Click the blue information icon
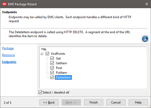 pyautogui.click(x=145, y=39)
